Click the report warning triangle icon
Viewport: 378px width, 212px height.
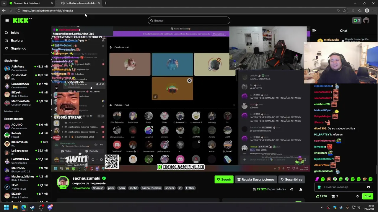pos(301,189)
